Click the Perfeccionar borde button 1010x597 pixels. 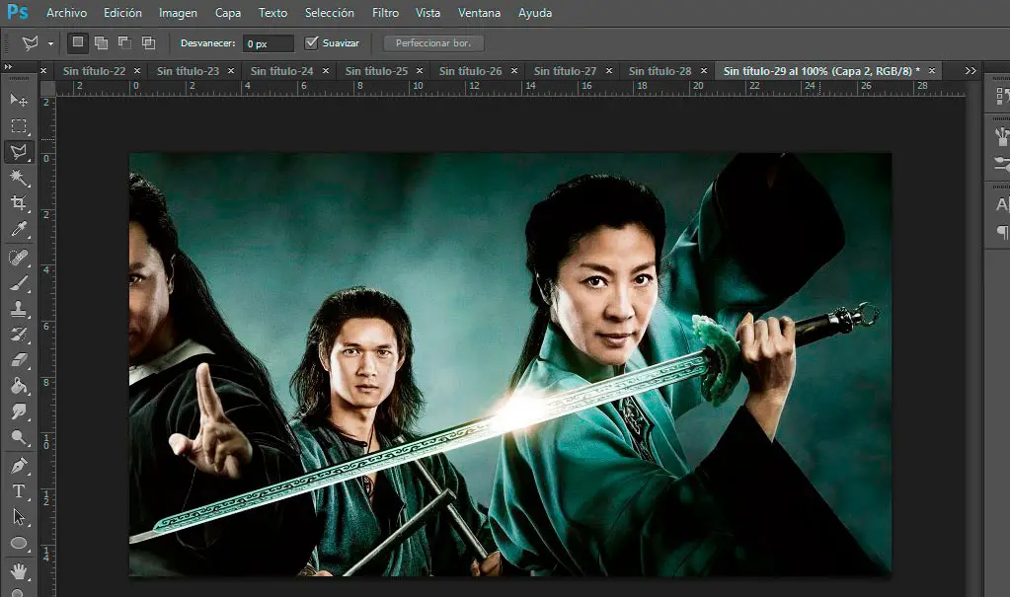click(x=433, y=43)
